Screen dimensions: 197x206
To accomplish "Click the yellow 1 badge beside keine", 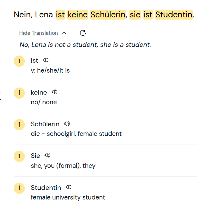I will click(19, 92).
